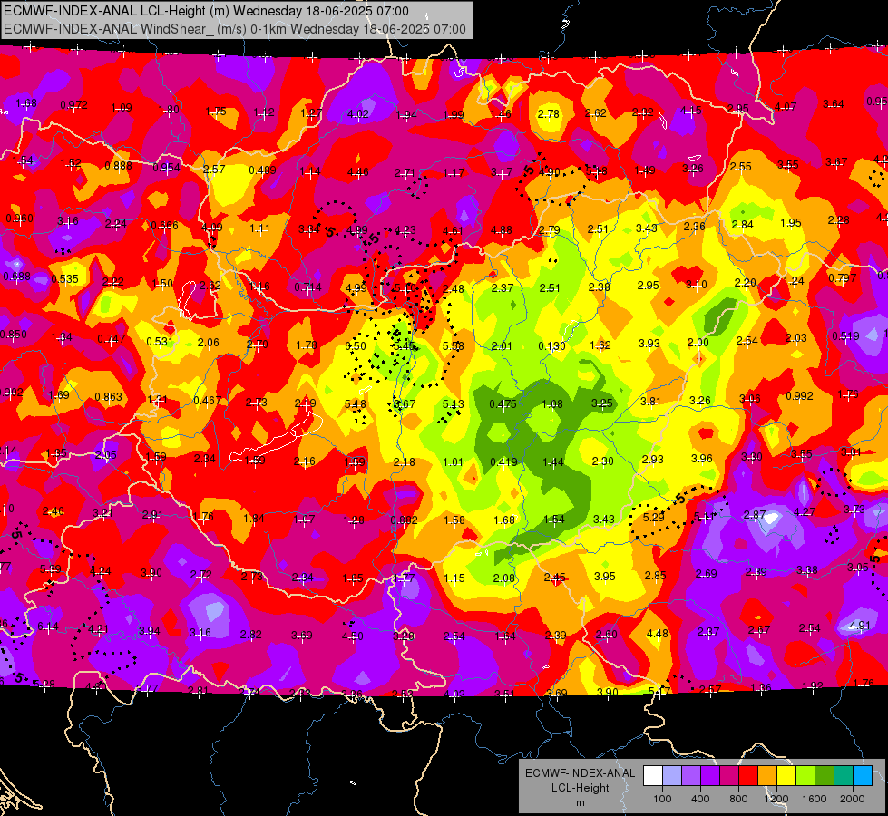This screenshot has width=888, height=816.
Task: Click the light blue legend swatch
Action: [x=672, y=776]
